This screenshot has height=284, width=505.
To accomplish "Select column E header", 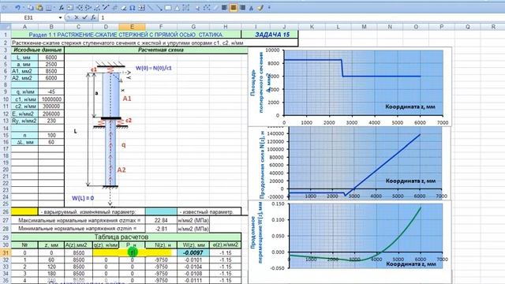I will 132,27.
